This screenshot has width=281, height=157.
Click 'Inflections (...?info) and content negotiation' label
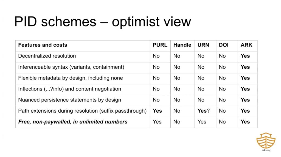(70, 89)
